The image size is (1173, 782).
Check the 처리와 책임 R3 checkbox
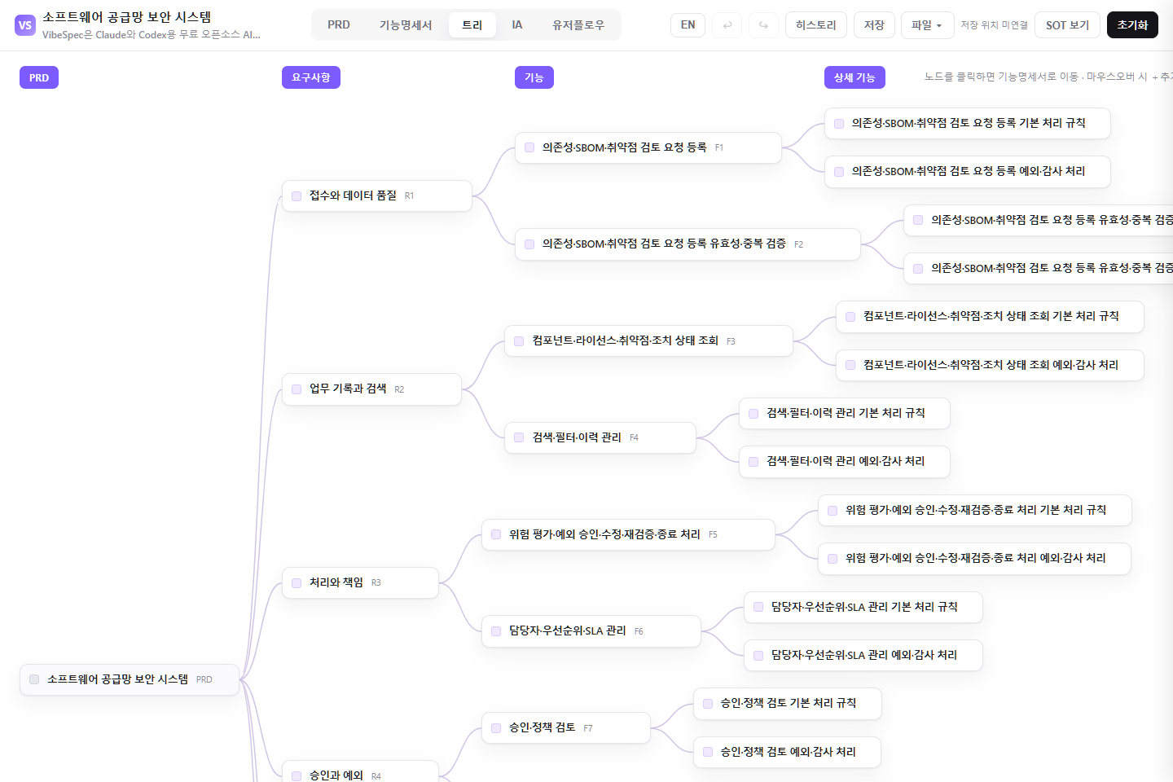(297, 582)
